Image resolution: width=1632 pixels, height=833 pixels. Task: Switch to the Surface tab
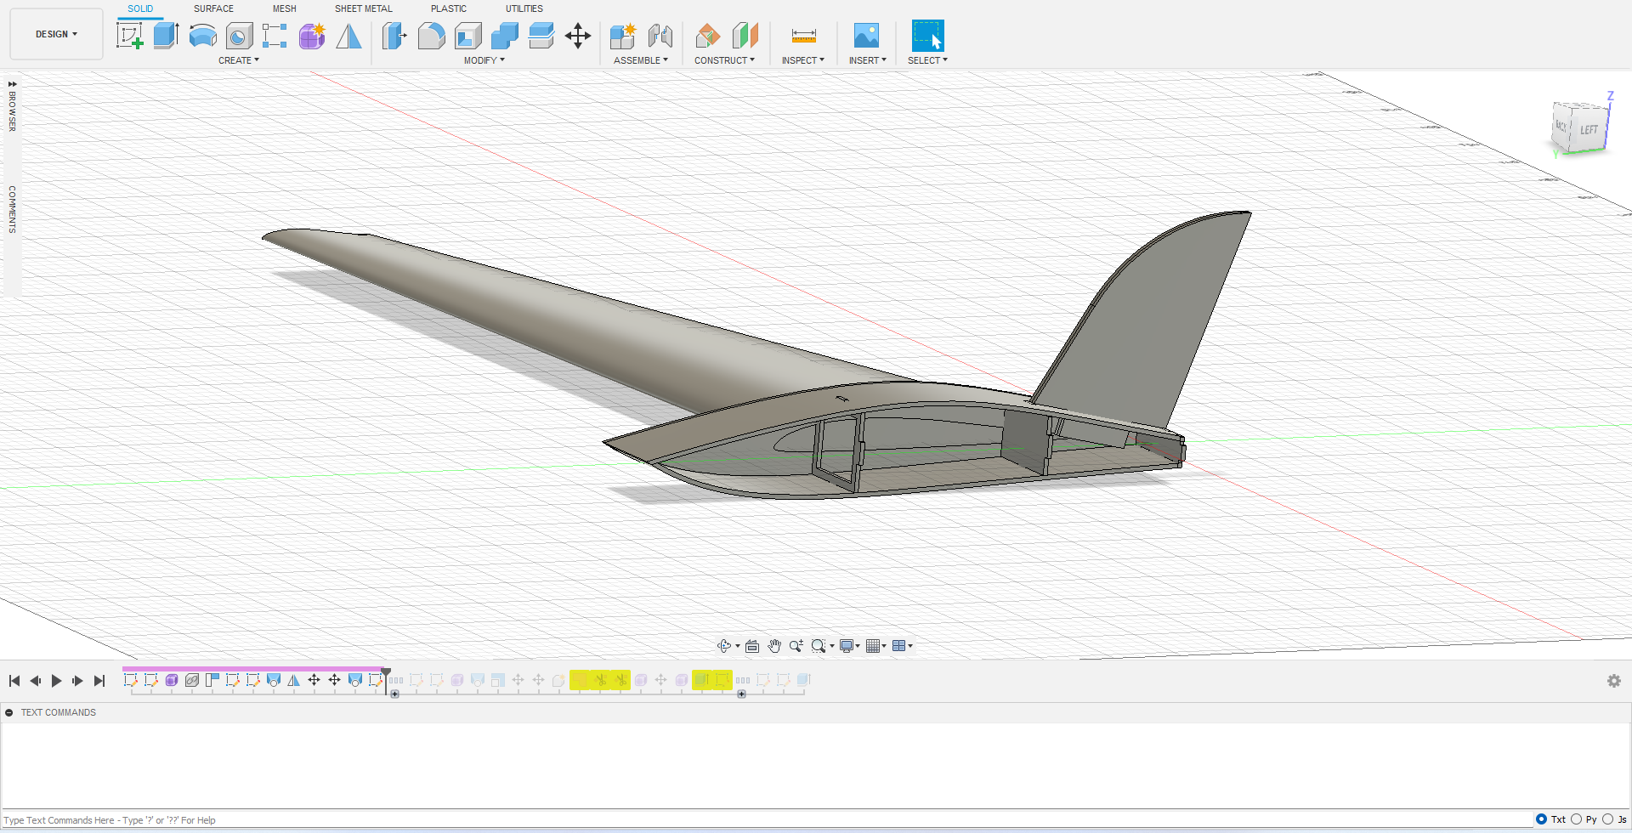(x=213, y=8)
